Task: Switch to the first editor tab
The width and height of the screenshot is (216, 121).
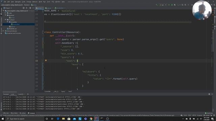Action: click(39, 8)
